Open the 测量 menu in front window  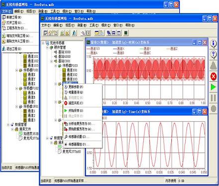(x=82, y=25)
